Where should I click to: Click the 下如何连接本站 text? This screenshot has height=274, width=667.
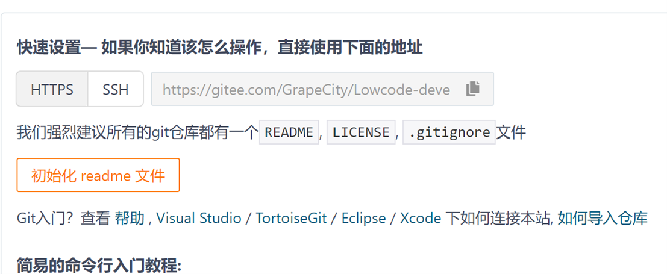[498, 218]
